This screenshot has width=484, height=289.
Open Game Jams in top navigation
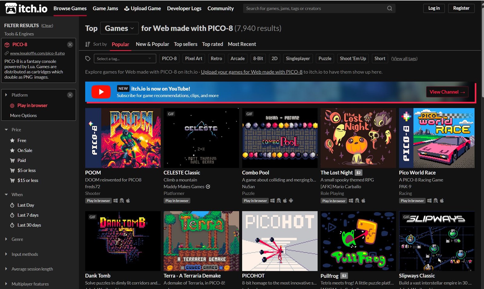105,8
